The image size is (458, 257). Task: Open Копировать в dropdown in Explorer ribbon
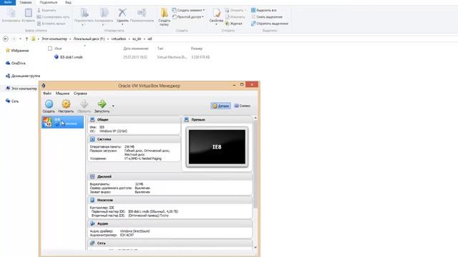click(104, 17)
